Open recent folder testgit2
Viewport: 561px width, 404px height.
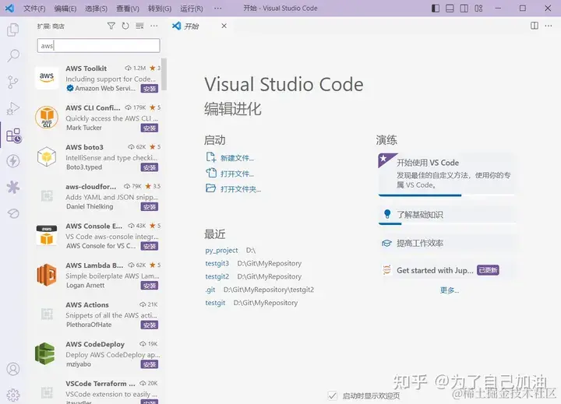(x=217, y=276)
